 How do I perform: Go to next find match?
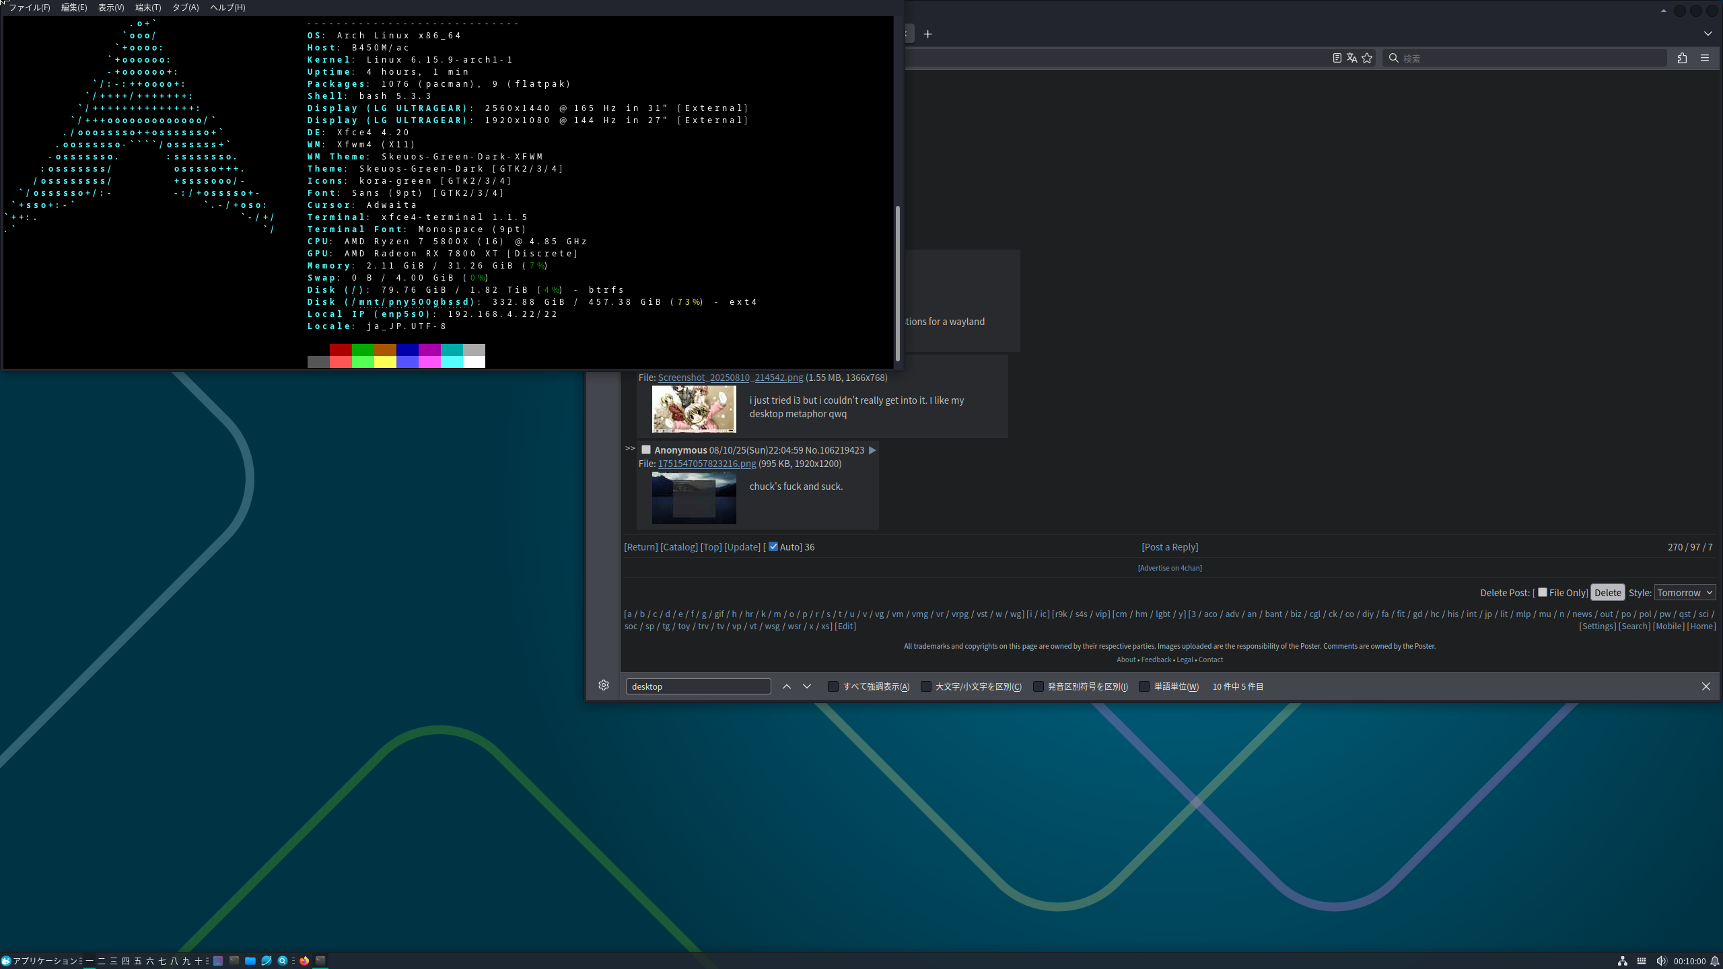[x=807, y=686]
